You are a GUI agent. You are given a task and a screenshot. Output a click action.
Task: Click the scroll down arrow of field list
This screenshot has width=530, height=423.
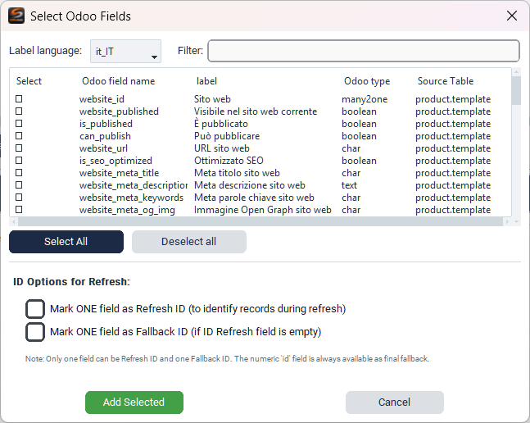[516, 222]
